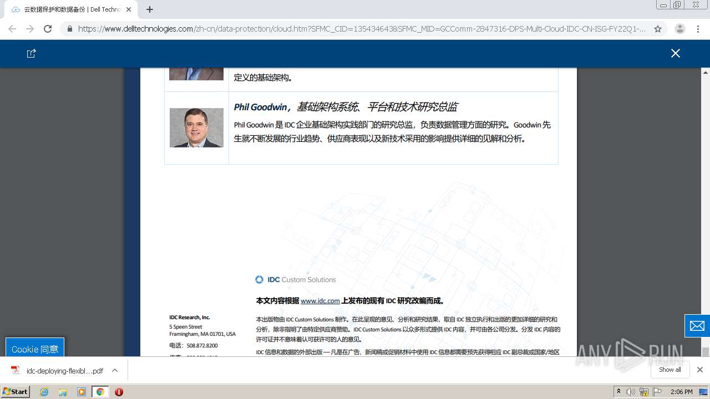Click the IDC Custom Solutions logo
The height and width of the screenshot is (399, 710).
296,279
